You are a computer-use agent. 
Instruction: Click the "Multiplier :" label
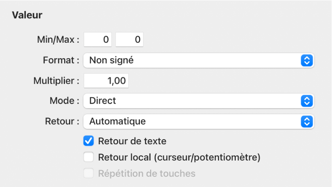[57, 81]
